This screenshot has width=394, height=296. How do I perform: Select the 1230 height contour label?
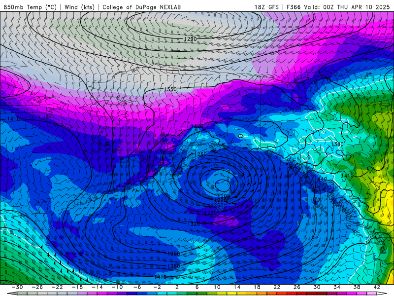(x=221, y=200)
